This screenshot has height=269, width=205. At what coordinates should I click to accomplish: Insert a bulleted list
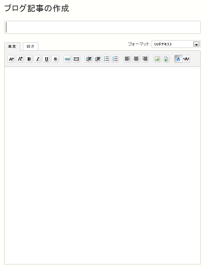pos(106,59)
